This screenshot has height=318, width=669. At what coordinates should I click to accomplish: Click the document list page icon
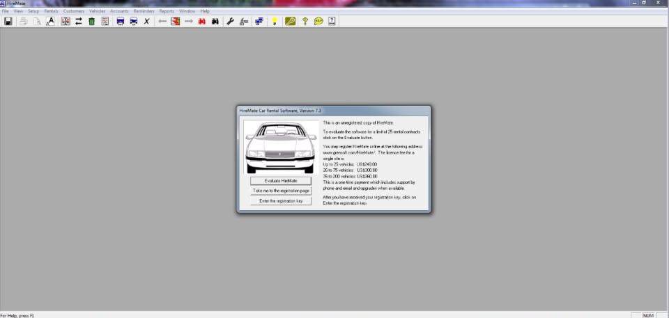pos(105,22)
